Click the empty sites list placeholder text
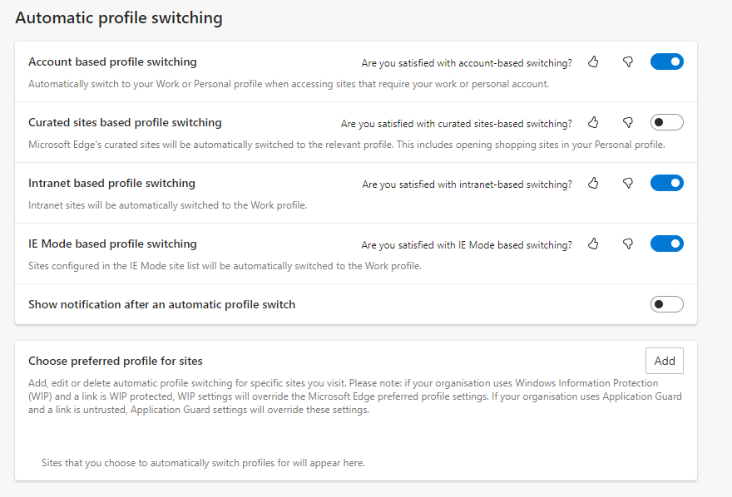The image size is (732, 497). [x=203, y=463]
